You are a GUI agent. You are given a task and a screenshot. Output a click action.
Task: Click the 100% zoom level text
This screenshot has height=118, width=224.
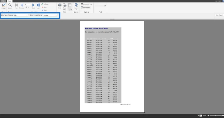(x=205, y=115)
